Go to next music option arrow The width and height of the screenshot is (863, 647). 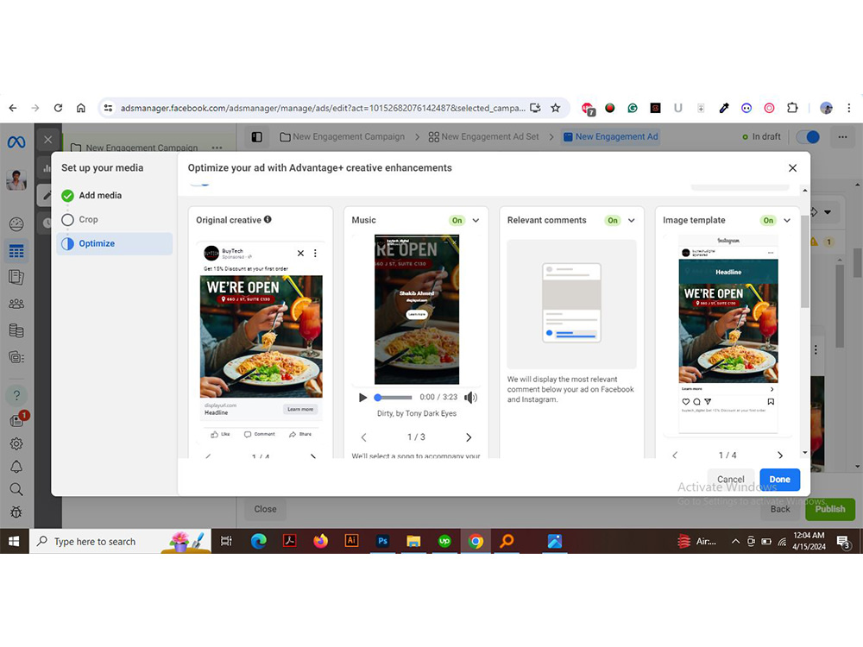click(x=469, y=437)
